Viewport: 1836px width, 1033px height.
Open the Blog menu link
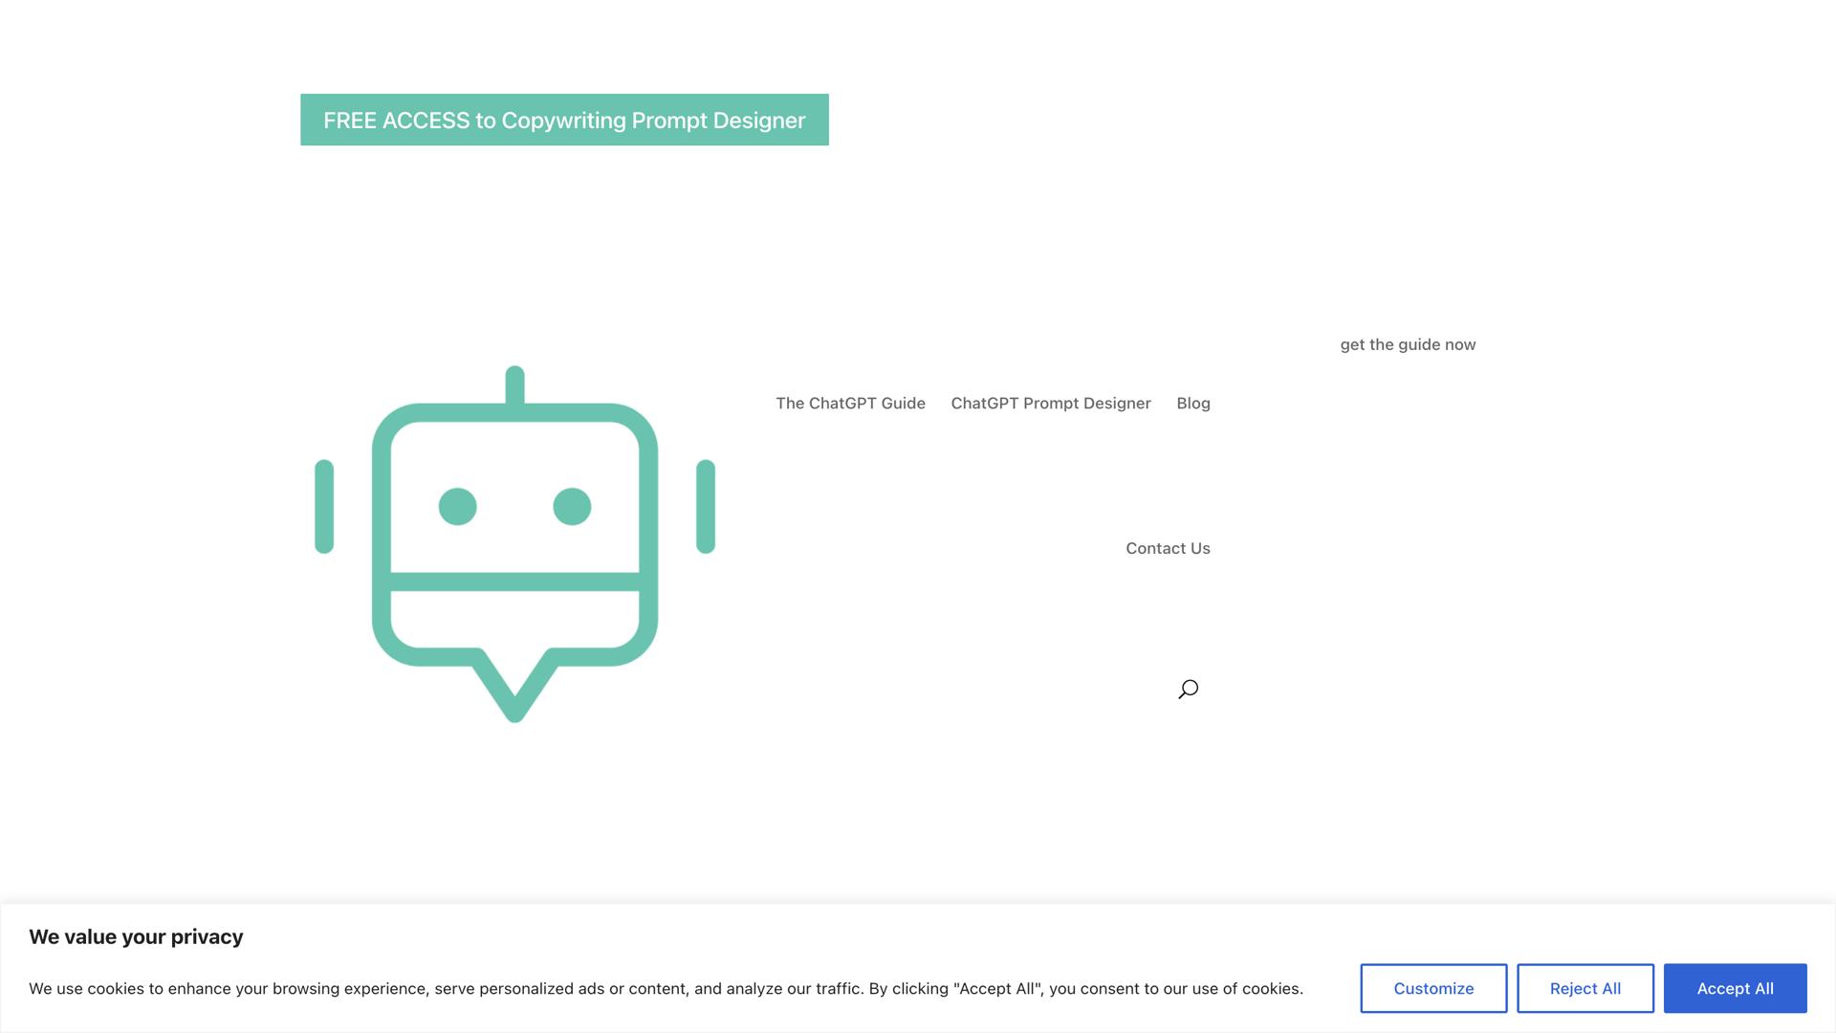[1192, 404]
